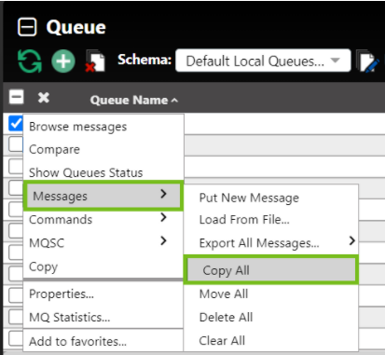The height and width of the screenshot is (355, 385).
Task: Open Export All Messages... submenu
Action: (271, 243)
